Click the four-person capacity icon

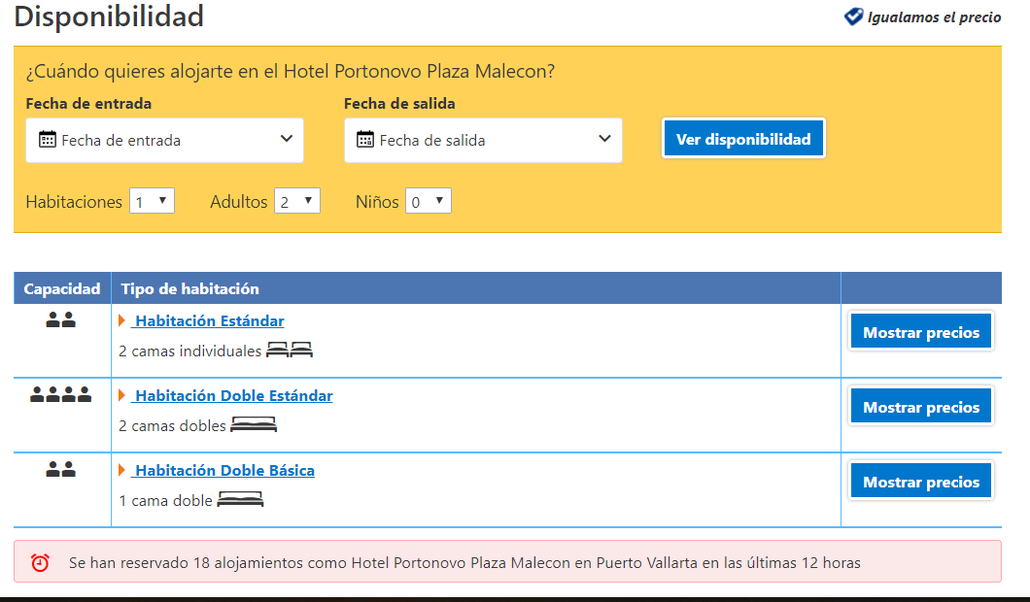pos(60,395)
